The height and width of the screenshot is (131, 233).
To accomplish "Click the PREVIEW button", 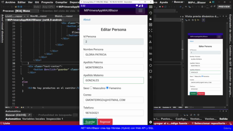I will tap(224, 7).
